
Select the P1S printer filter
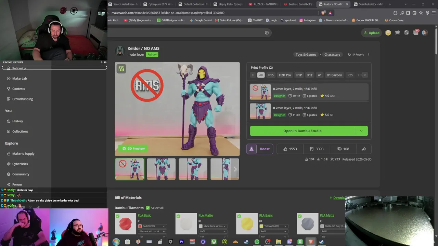[x=271, y=75]
